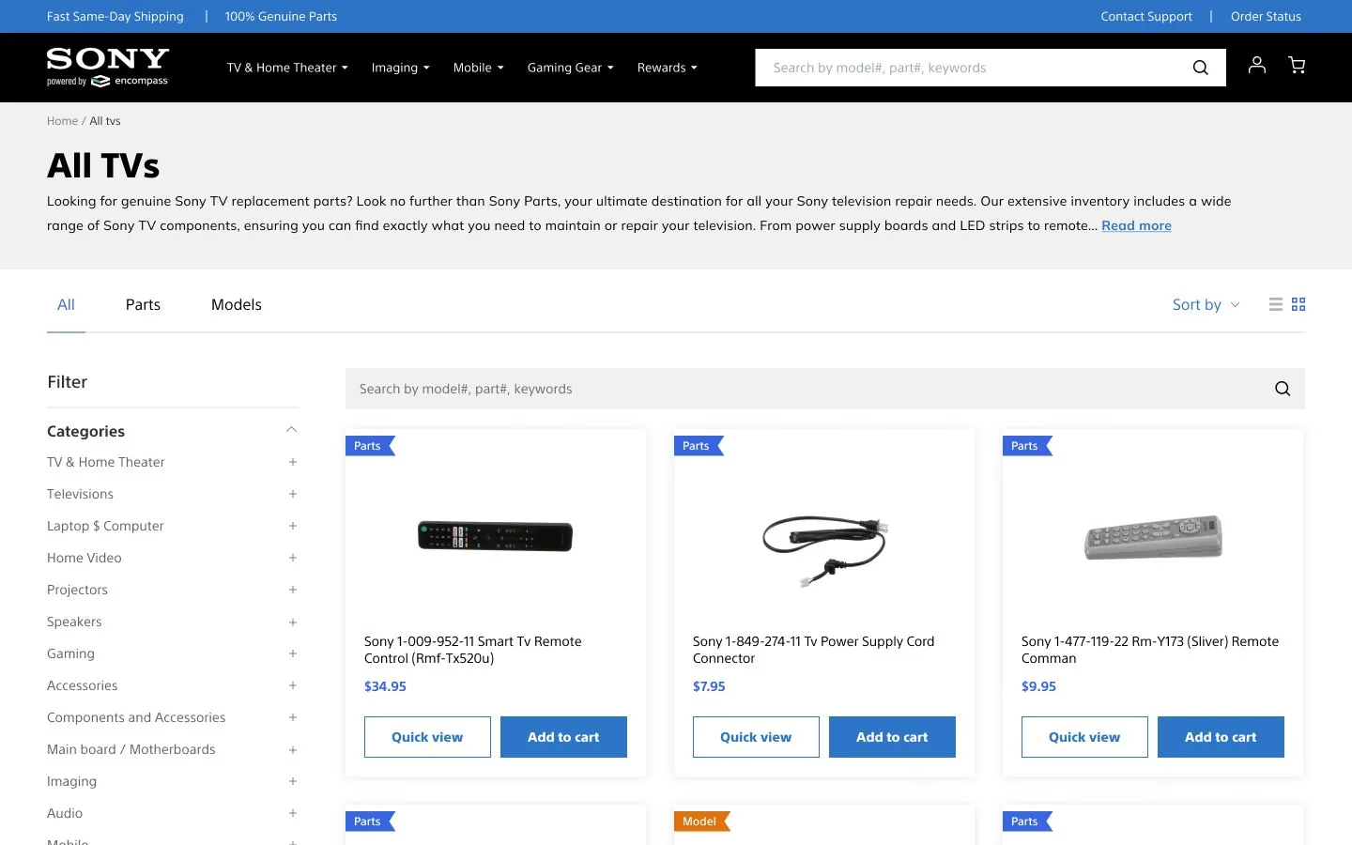Click the Sony logo
Viewport: 1352px width, 845px height.
[108, 67]
